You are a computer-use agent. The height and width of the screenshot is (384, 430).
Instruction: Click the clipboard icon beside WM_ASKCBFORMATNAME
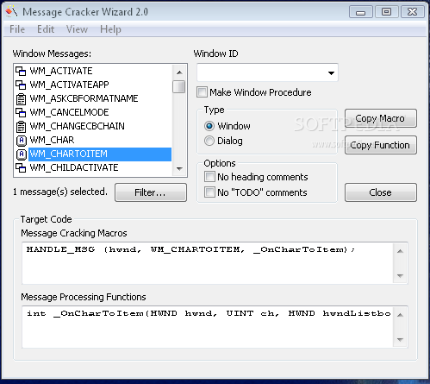[21, 98]
